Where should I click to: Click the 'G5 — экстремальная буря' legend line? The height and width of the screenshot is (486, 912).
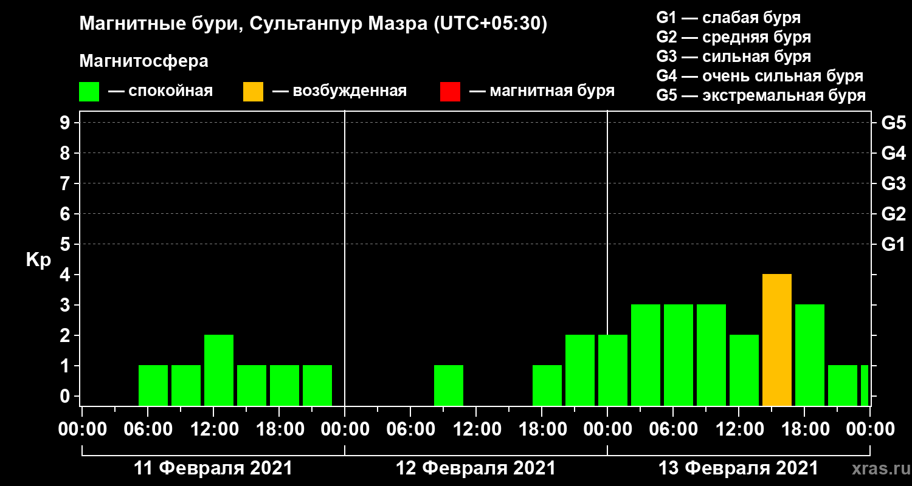coord(761,96)
